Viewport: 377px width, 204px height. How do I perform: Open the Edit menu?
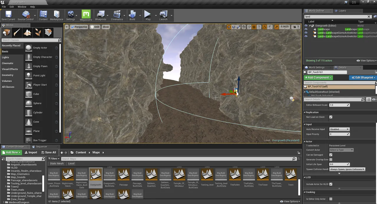[12, 7]
